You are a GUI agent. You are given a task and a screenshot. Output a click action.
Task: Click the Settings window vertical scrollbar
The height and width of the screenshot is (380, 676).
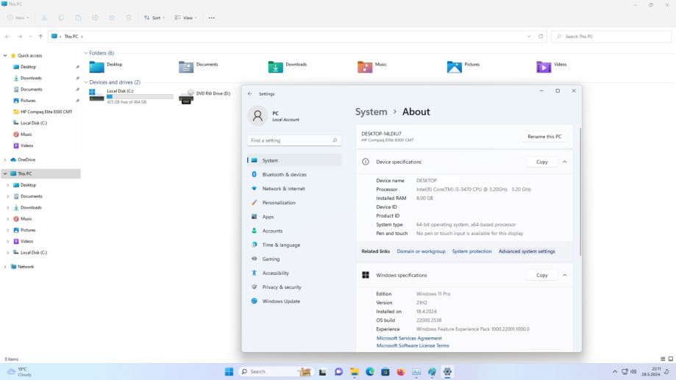580,192
